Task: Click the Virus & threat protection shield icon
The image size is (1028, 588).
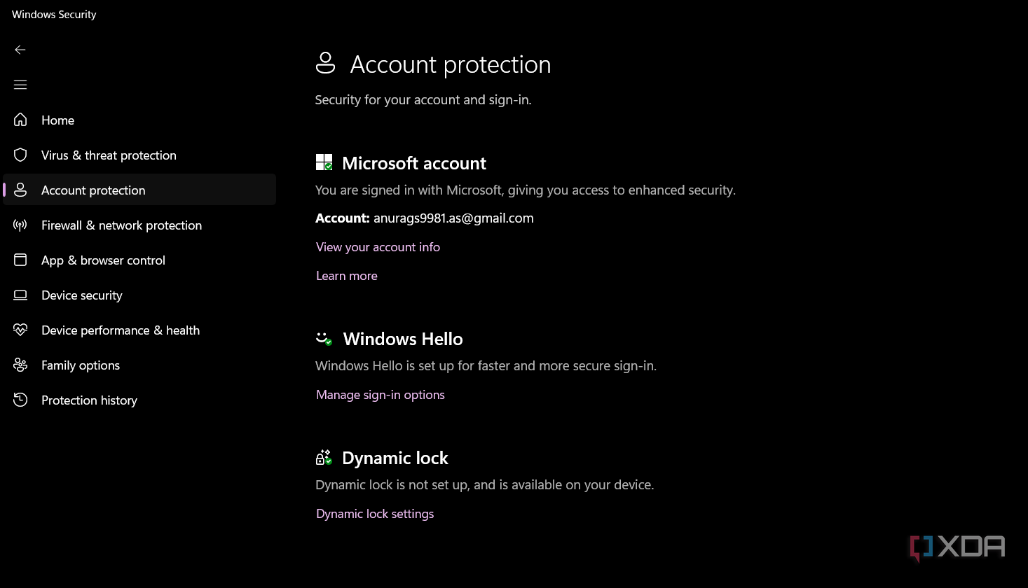Action: click(x=20, y=155)
